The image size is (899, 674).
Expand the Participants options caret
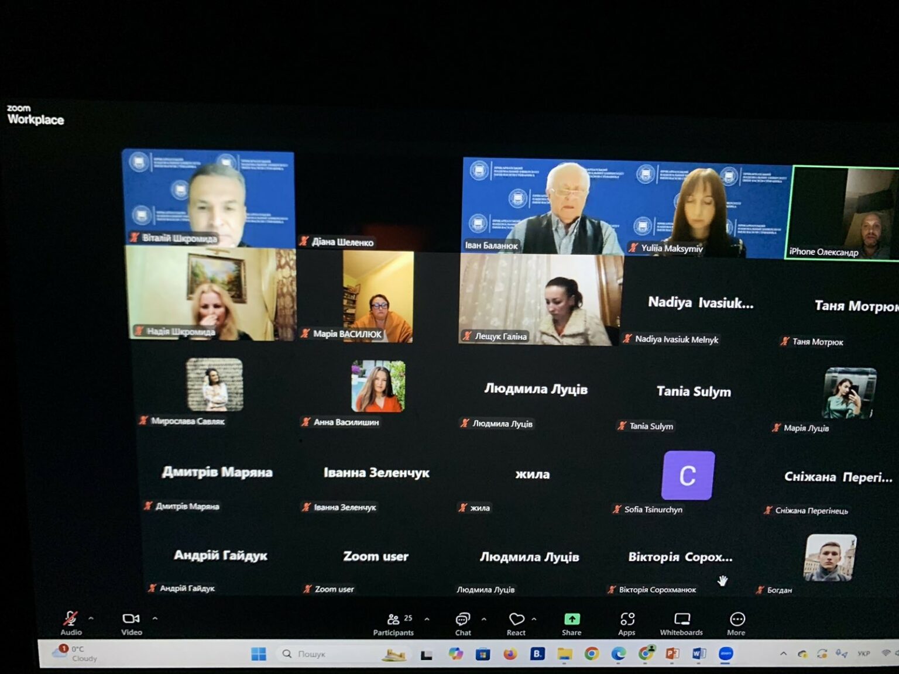(x=427, y=618)
